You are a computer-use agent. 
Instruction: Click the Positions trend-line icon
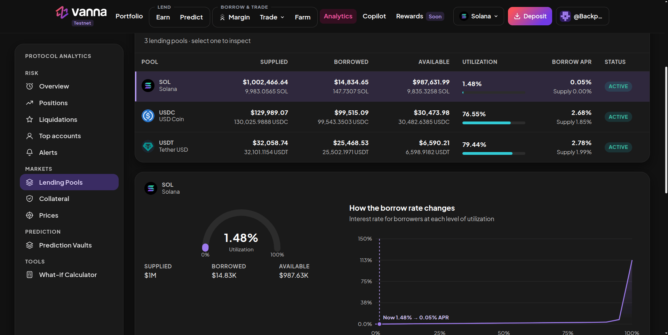click(x=30, y=103)
